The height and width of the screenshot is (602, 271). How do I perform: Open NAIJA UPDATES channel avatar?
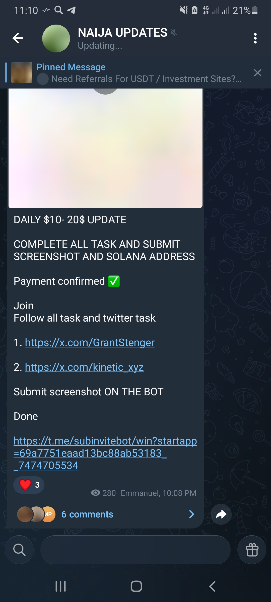click(56, 38)
